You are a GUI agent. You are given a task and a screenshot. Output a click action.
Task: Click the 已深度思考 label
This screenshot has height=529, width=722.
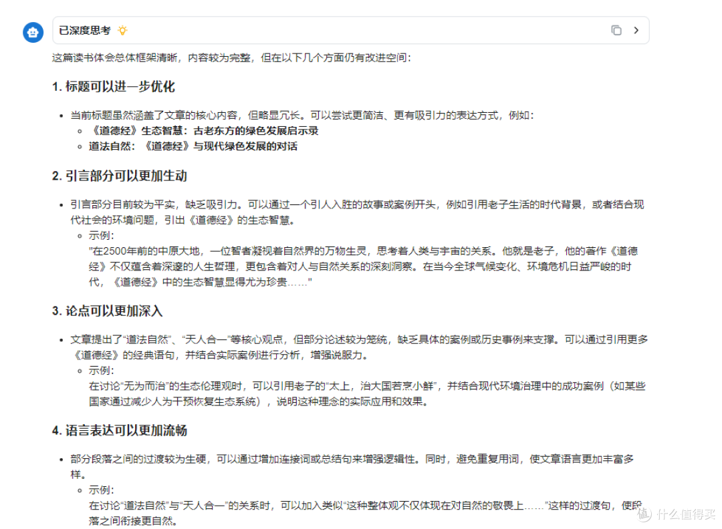85,30
